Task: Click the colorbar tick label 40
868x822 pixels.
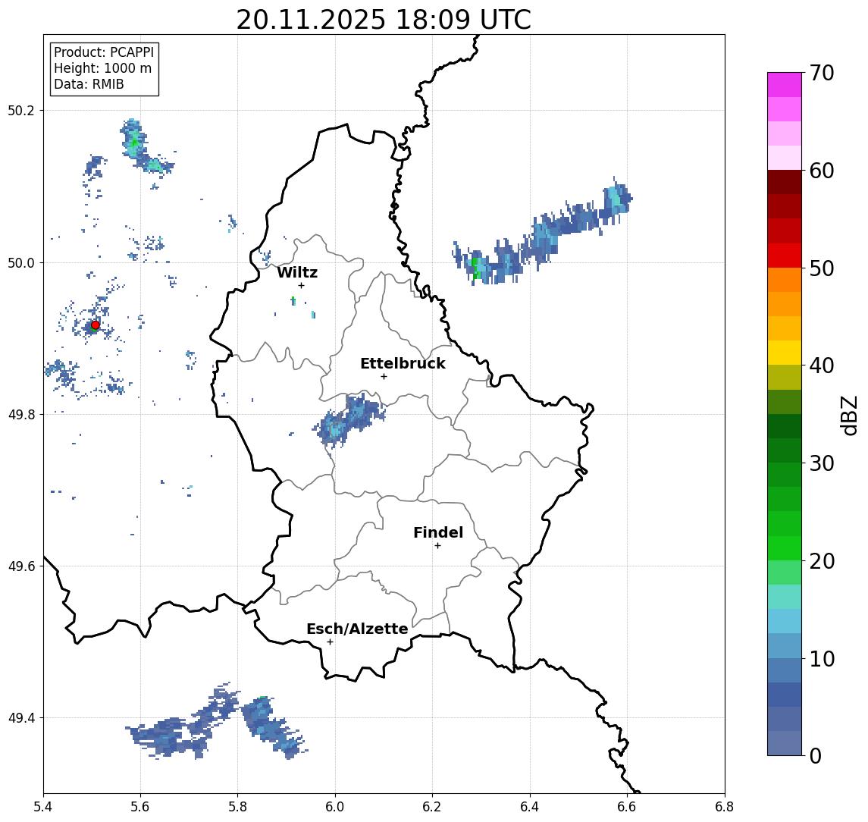Action: (x=822, y=366)
